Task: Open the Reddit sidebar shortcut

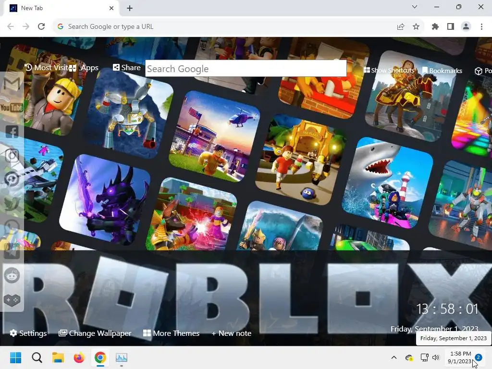Action: [x=12, y=276]
